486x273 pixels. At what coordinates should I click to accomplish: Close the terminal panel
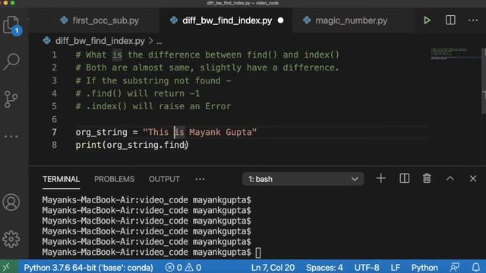pos(473,179)
